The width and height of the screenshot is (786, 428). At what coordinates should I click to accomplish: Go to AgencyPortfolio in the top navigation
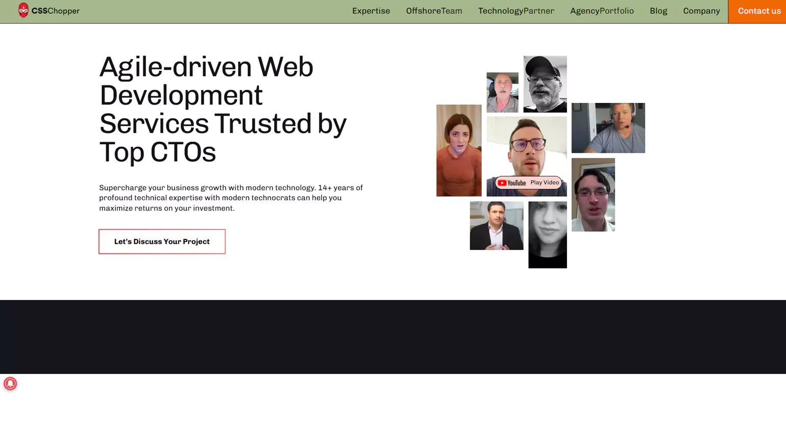[x=601, y=11]
